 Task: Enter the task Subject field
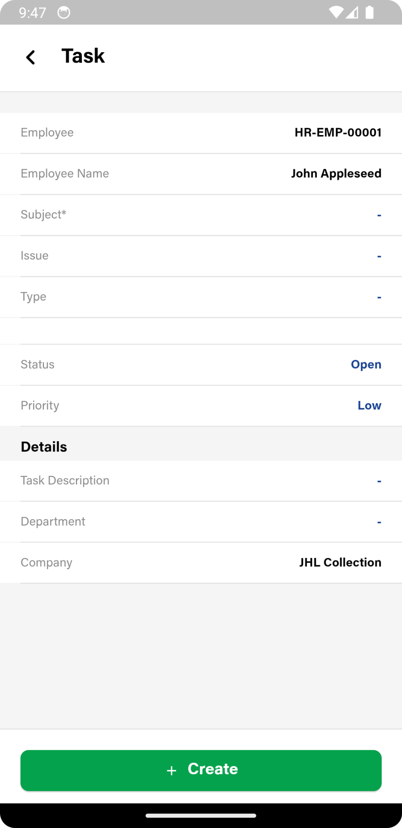[379, 215]
